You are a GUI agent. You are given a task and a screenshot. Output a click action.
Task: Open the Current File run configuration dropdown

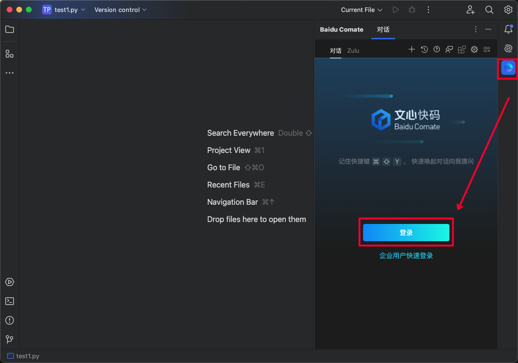tap(362, 10)
